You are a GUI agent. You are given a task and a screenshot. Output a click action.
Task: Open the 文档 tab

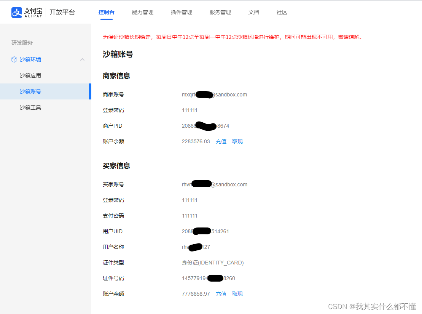click(254, 13)
